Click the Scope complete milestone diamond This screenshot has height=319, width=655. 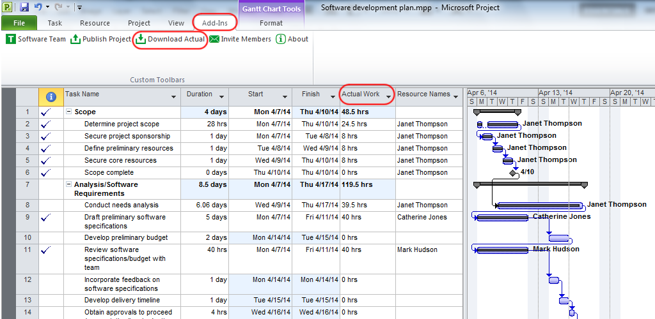tap(513, 172)
